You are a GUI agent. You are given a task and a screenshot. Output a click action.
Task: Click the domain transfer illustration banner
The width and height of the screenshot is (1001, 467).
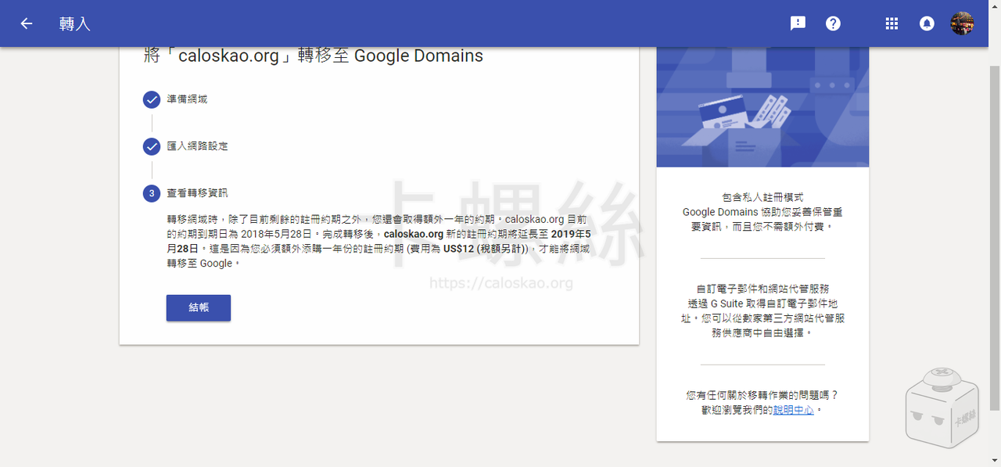(762, 107)
